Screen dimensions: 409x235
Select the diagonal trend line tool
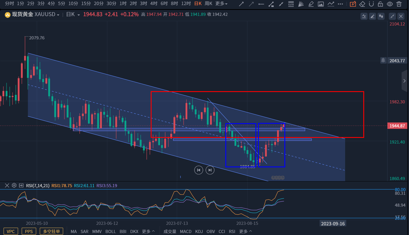click(281, 4)
